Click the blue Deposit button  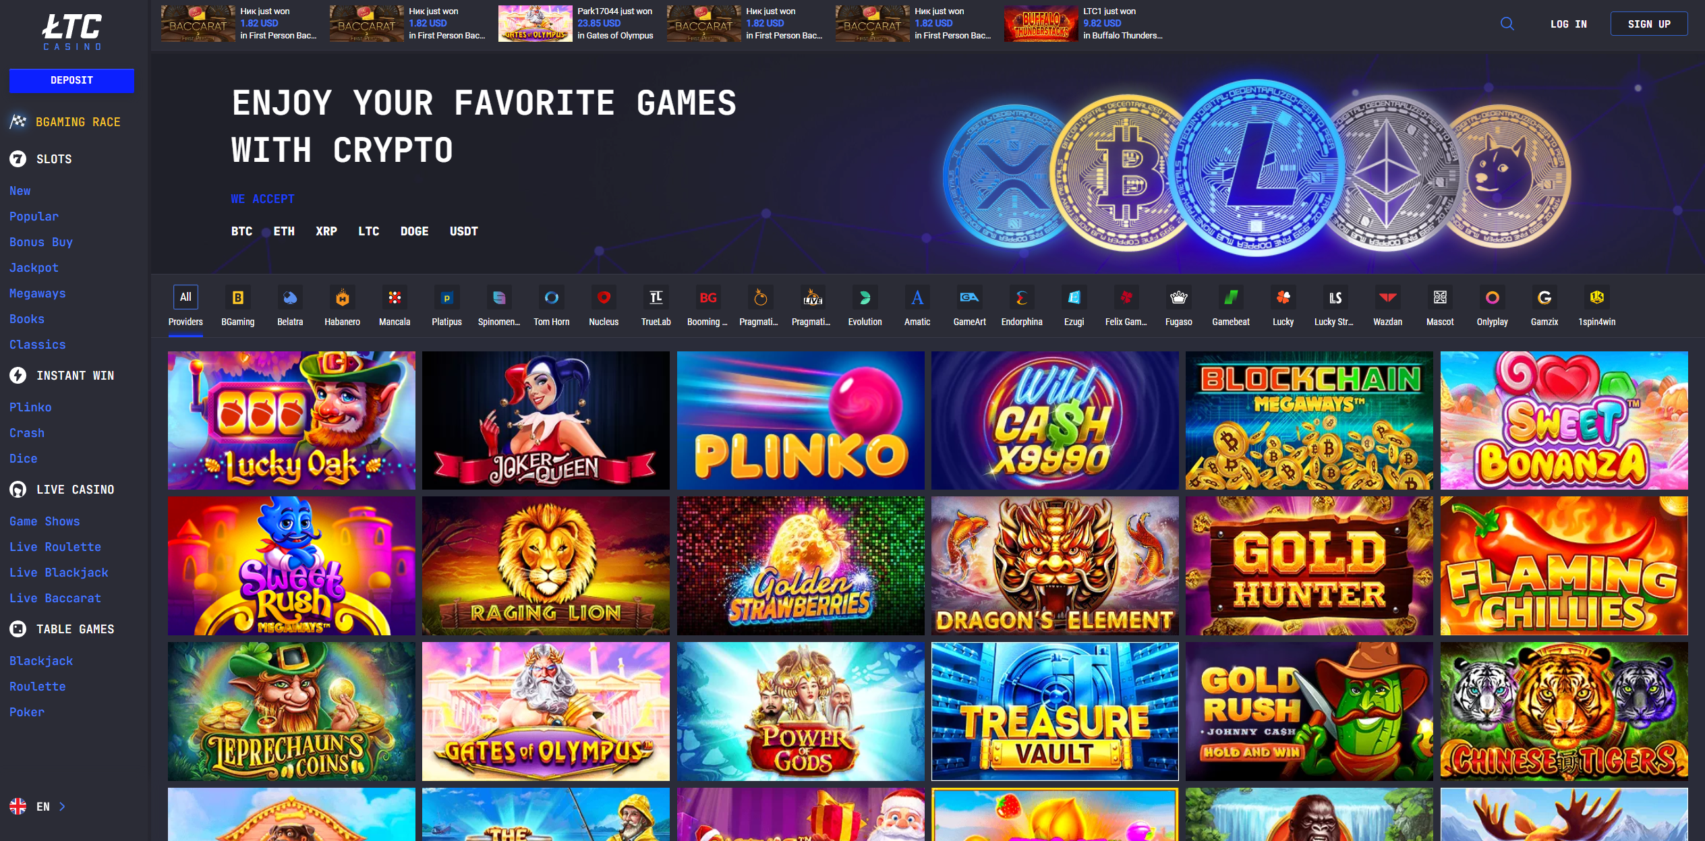71,80
